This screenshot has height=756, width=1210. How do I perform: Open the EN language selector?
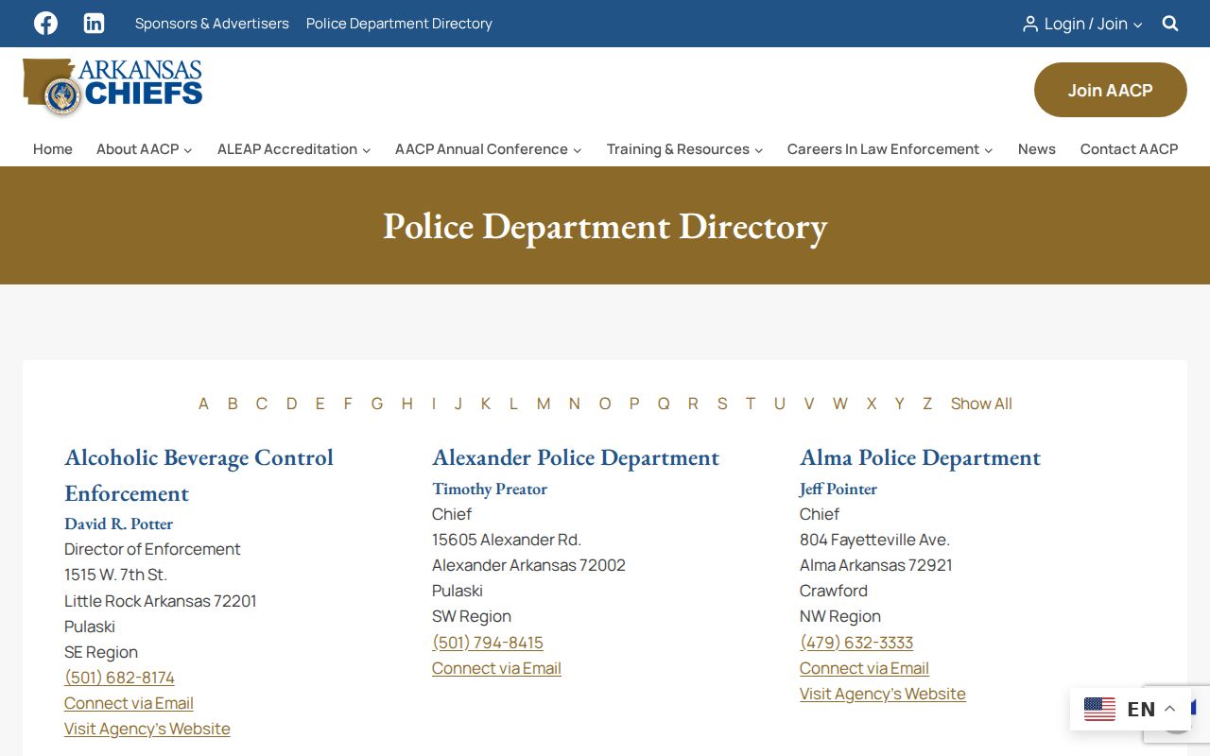click(1130, 709)
